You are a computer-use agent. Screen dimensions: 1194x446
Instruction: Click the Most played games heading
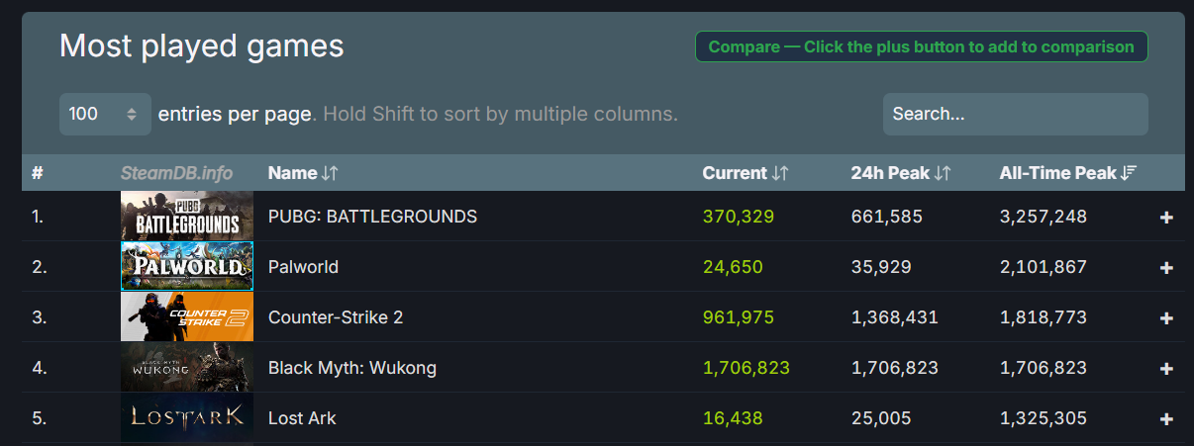pos(202,46)
